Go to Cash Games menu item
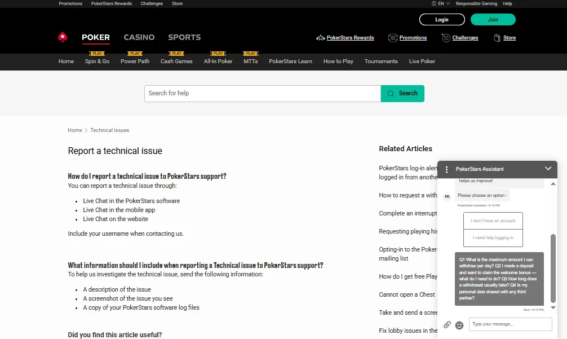 176,61
